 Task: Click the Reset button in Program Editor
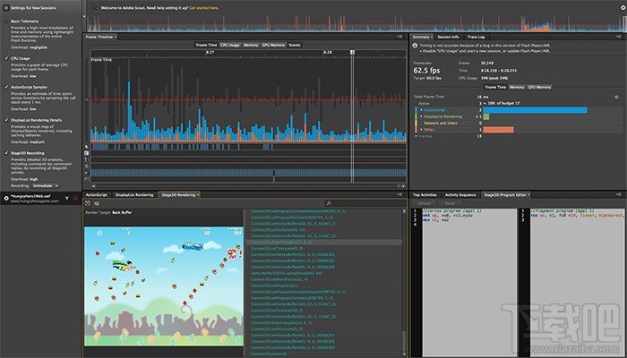pos(450,203)
